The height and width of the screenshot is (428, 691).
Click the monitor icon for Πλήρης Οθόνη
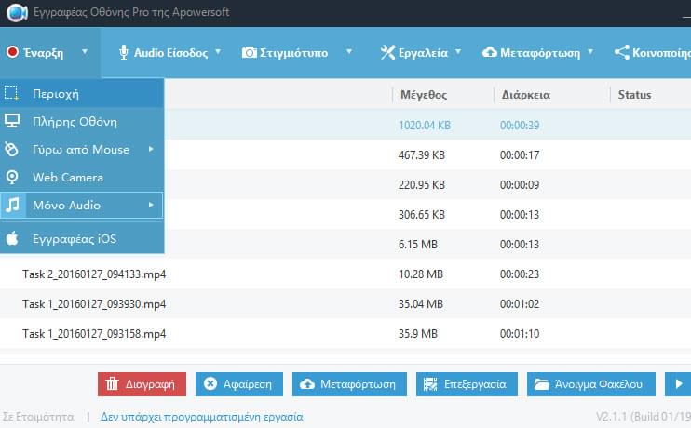(x=12, y=121)
